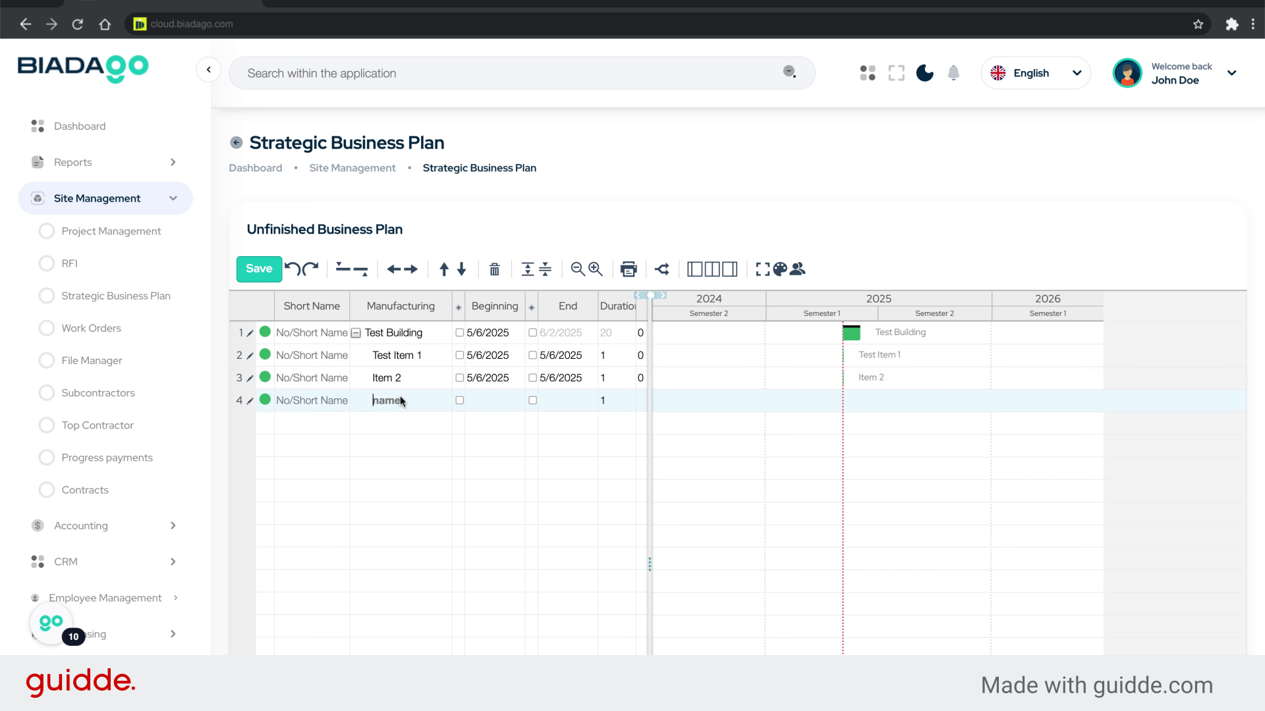Open the English language dropdown
Image resolution: width=1265 pixels, height=711 pixels.
1035,73
